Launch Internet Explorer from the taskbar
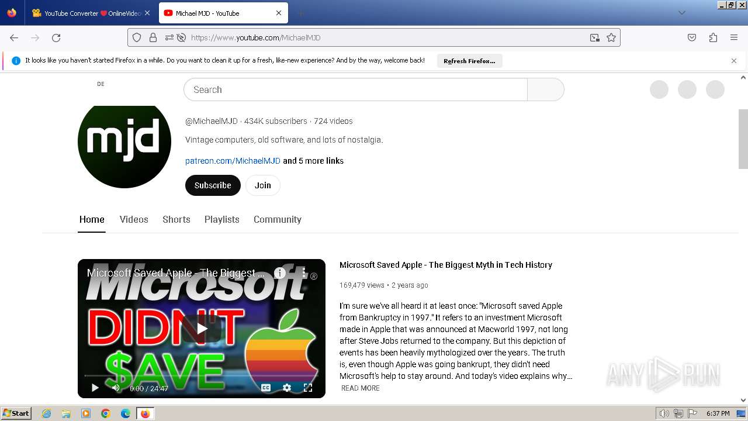748x421 pixels. coord(47,413)
